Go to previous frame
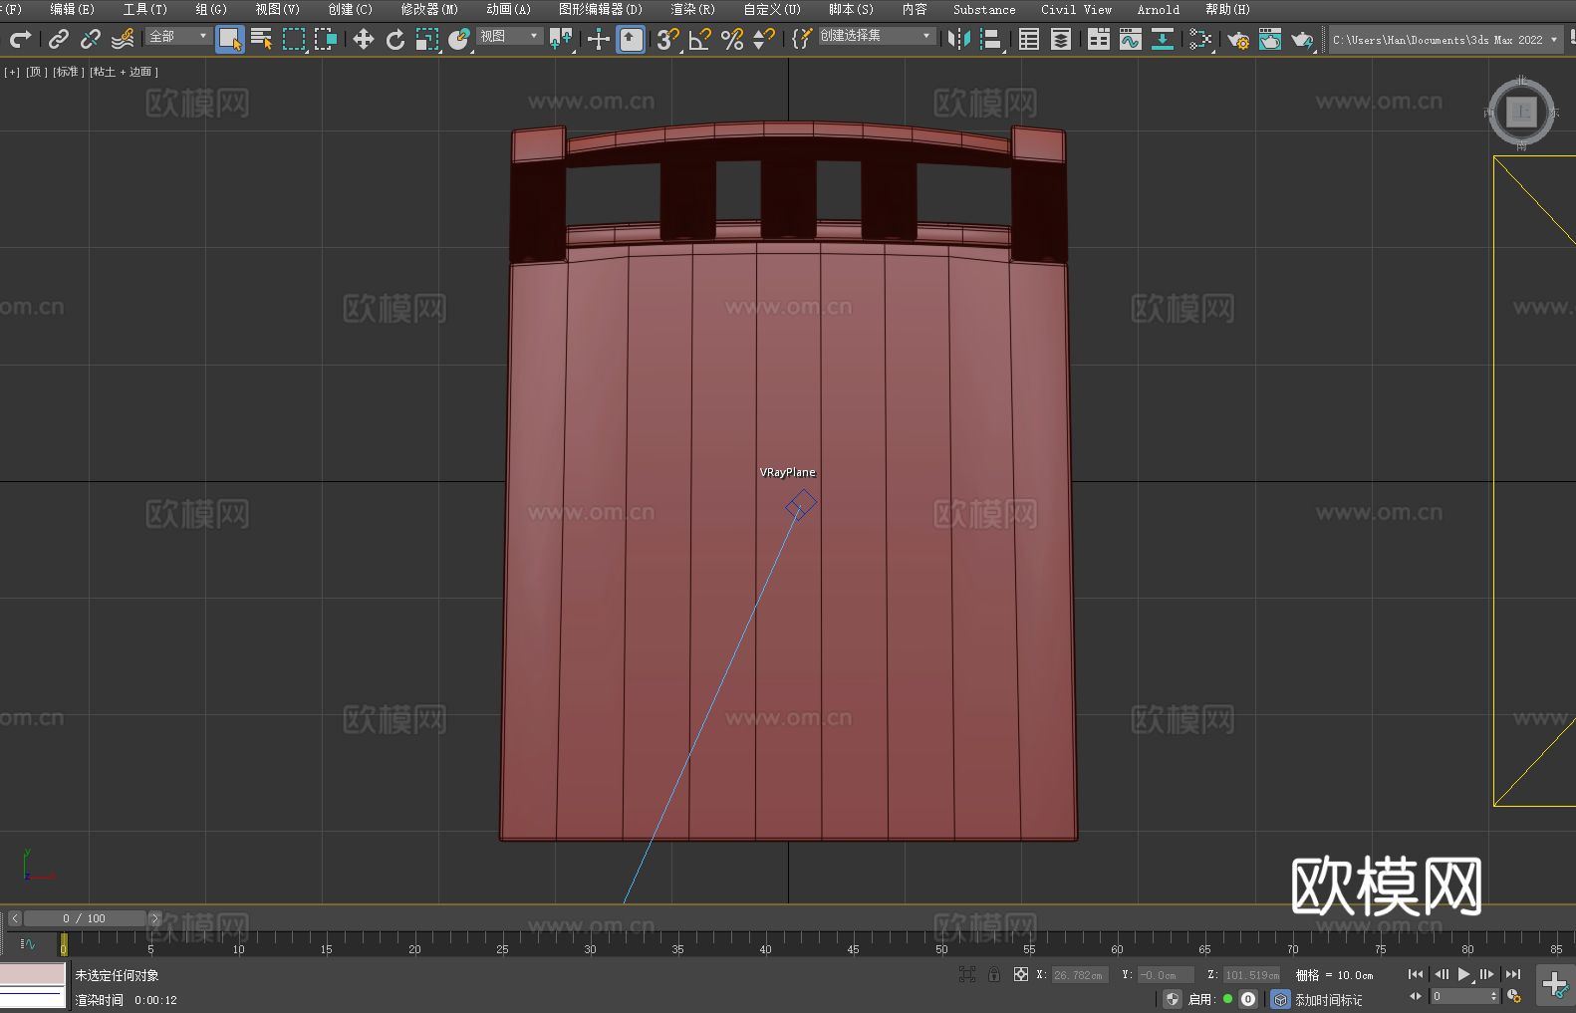Image resolution: width=1576 pixels, height=1013 pixels. pos(1441,974)
